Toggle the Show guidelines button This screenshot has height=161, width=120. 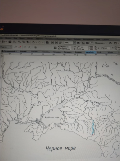click(91, 43)
